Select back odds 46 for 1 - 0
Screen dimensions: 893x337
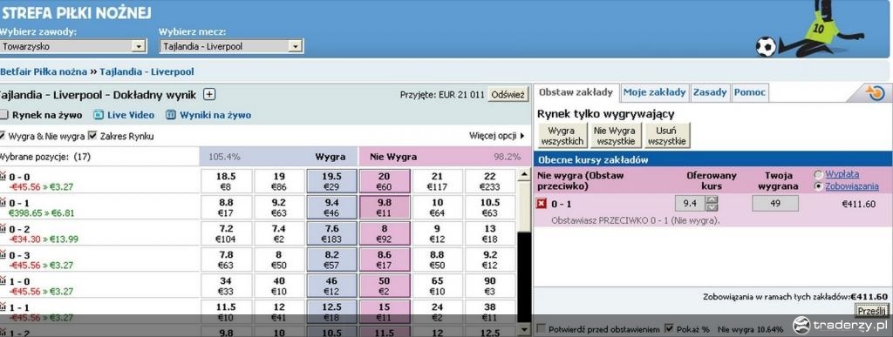[x=331, y=286]
